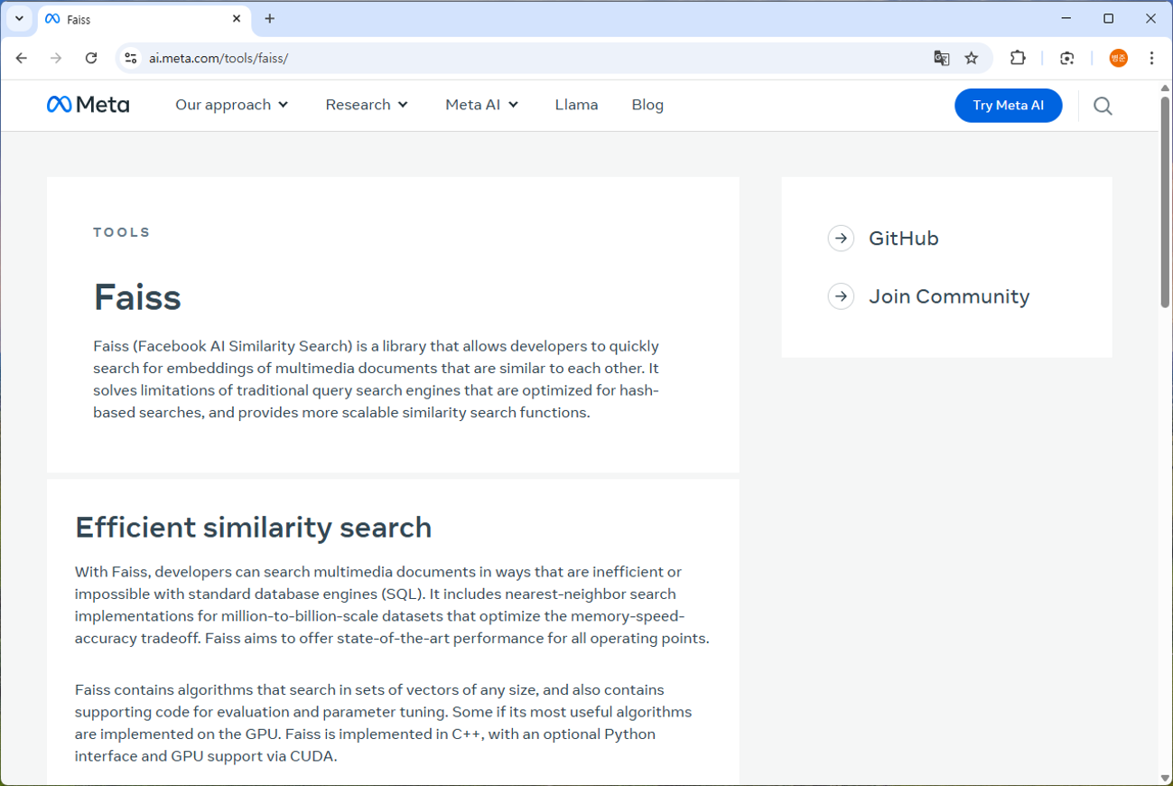Screen dimensions: 1173x786
Task: Open the orange profile avatar
Action: coord(1119,58)
